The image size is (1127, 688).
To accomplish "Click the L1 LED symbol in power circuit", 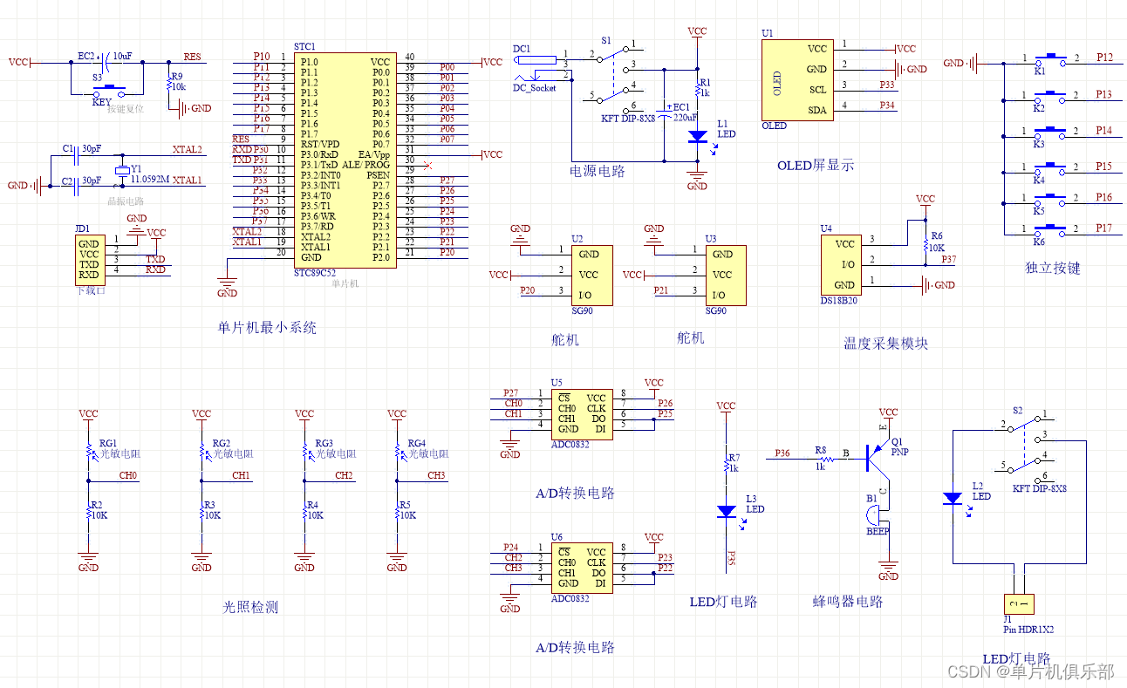I will click(x=698, y=137).
